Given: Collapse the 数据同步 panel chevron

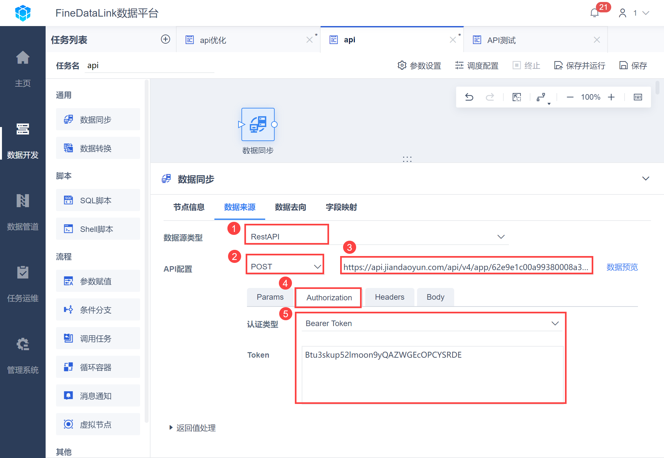Looking at the screenshot, I should [x=645, y=179].
